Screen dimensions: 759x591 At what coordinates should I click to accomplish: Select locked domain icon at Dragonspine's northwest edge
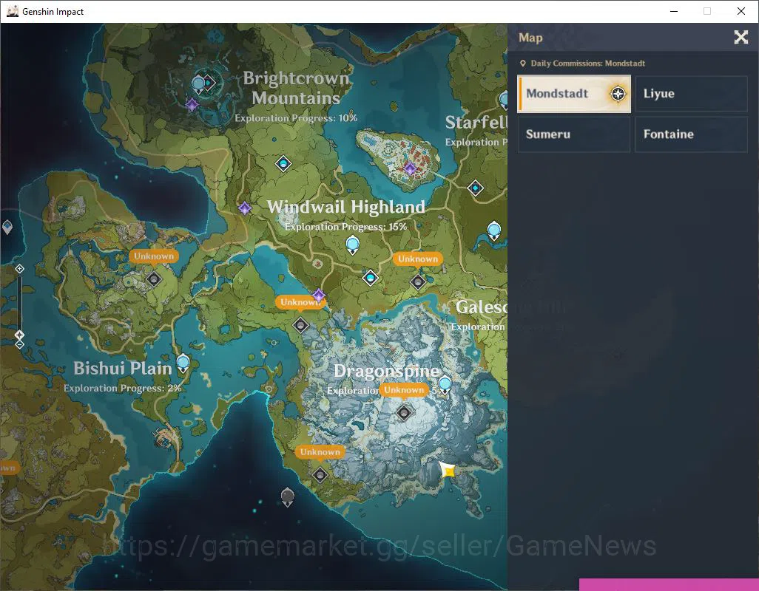[300, 325]
